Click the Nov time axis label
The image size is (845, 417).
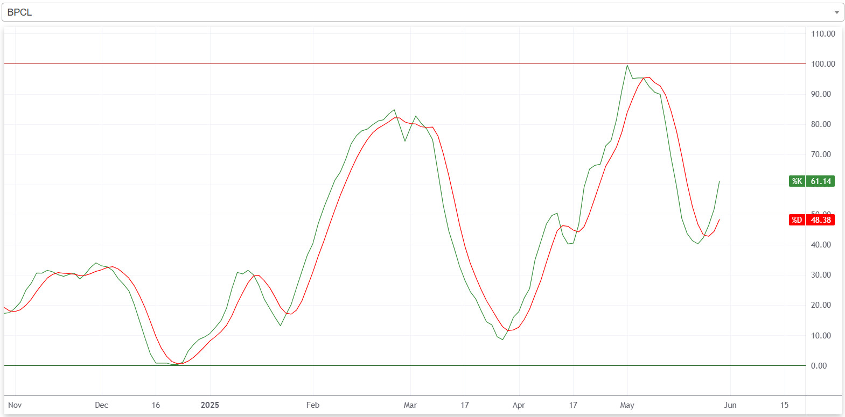click(15, 405)
